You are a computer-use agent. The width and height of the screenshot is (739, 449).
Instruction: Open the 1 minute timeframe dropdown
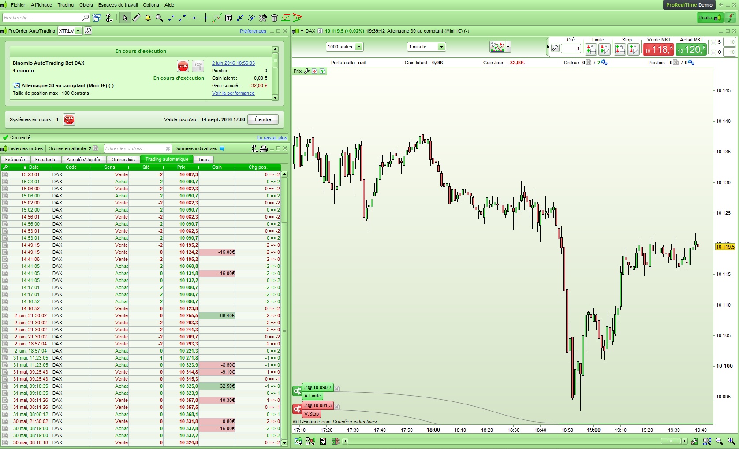click(441, 47)
